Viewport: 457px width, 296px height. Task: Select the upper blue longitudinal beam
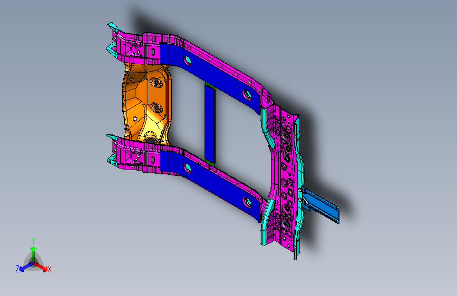click(210, 74)
